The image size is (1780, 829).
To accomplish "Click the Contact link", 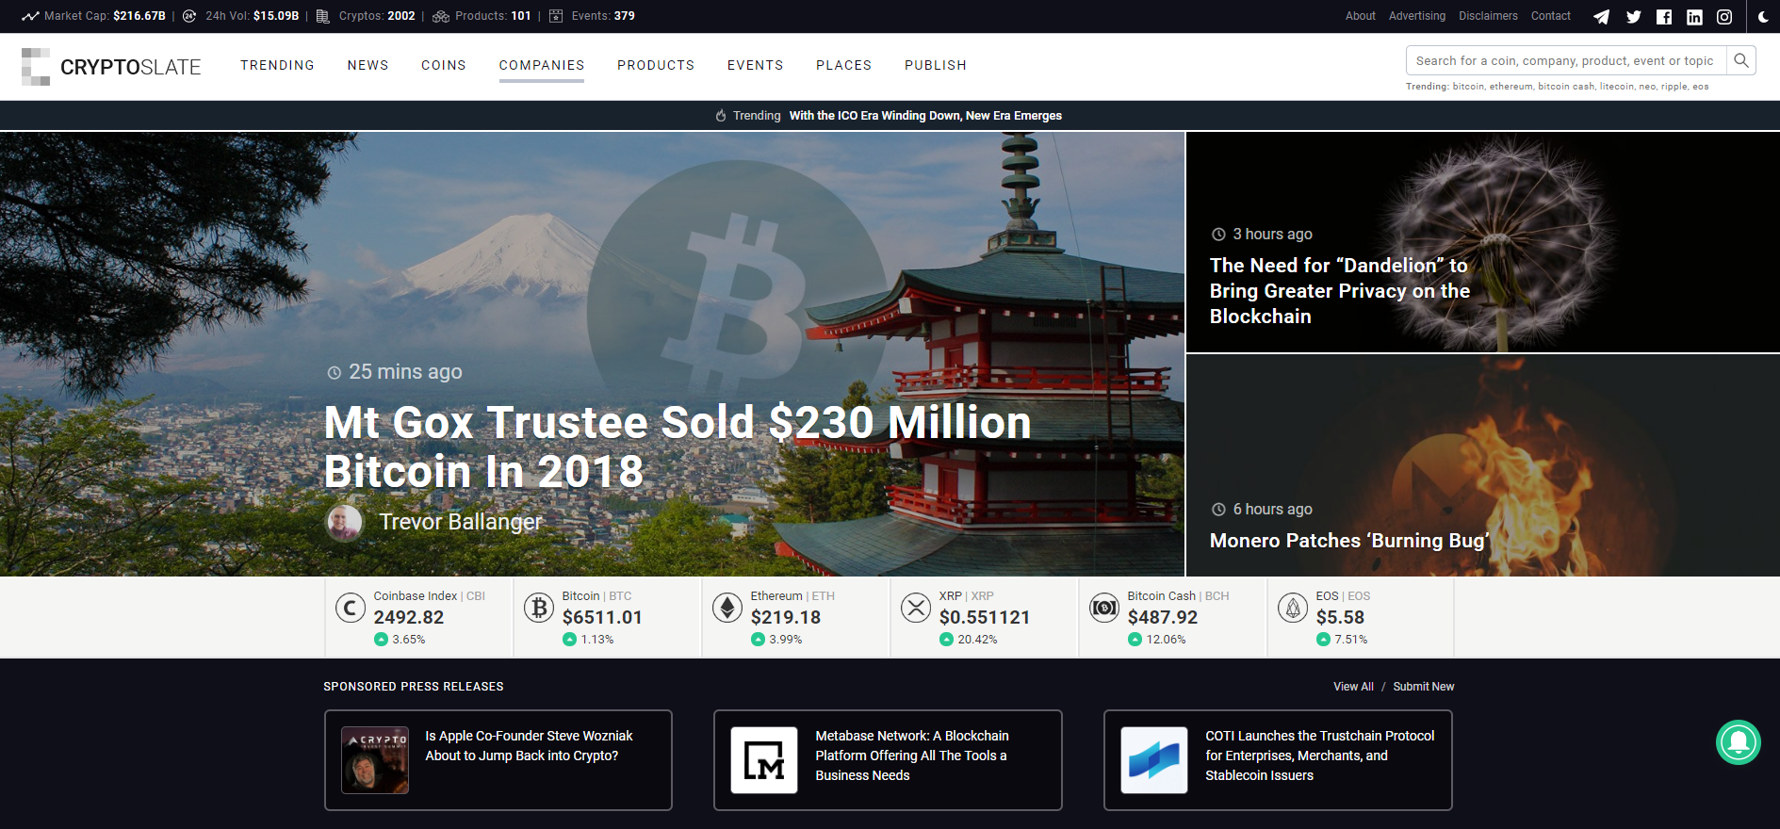I will tap(1550, 16).
